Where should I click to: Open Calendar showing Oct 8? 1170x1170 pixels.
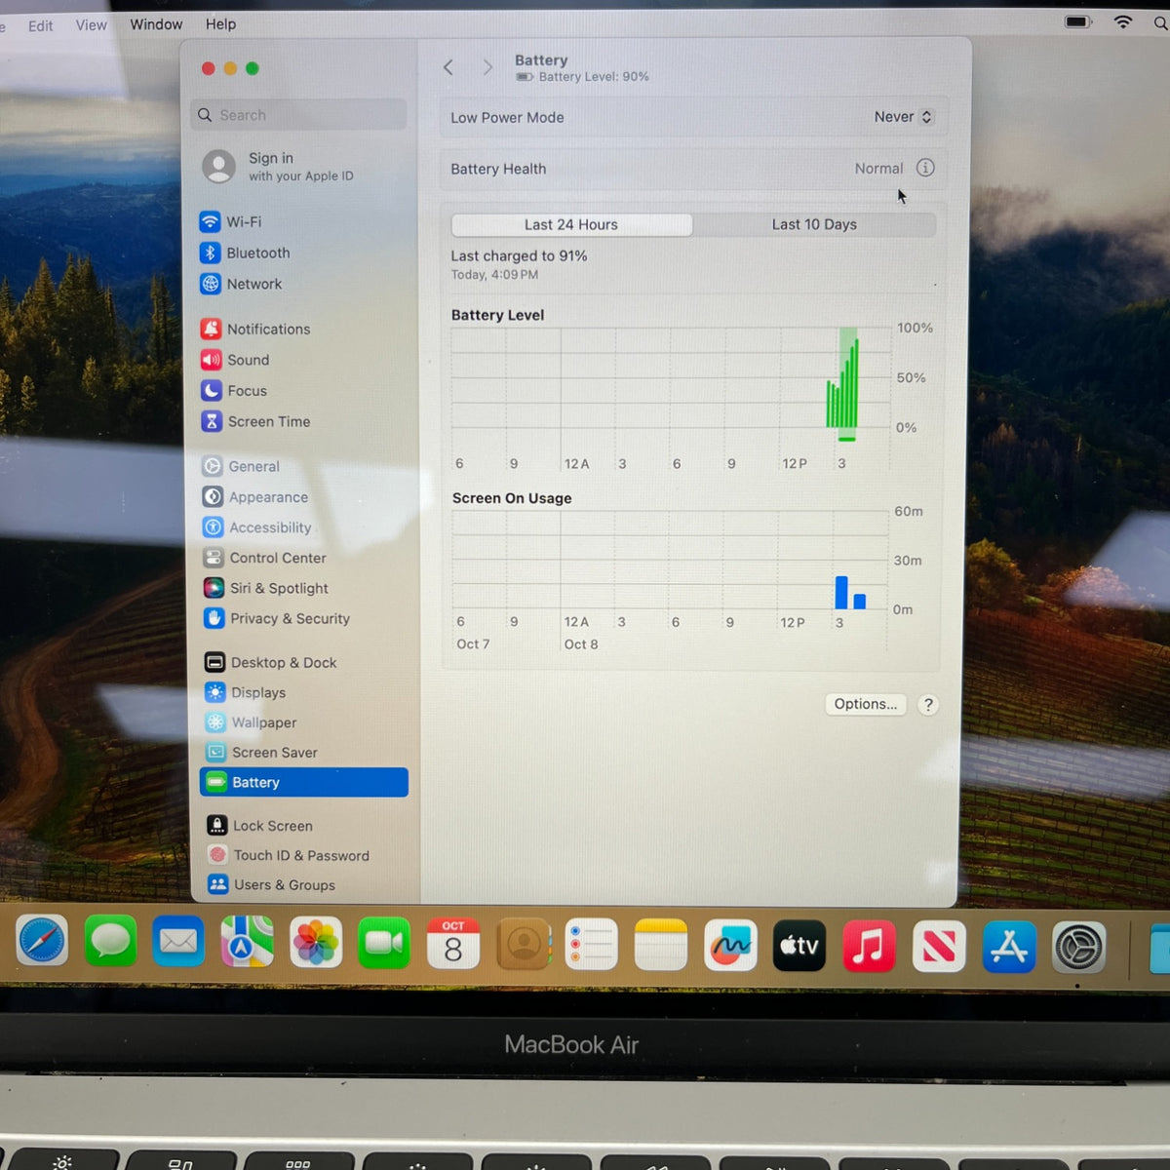[x=453, y=943]
